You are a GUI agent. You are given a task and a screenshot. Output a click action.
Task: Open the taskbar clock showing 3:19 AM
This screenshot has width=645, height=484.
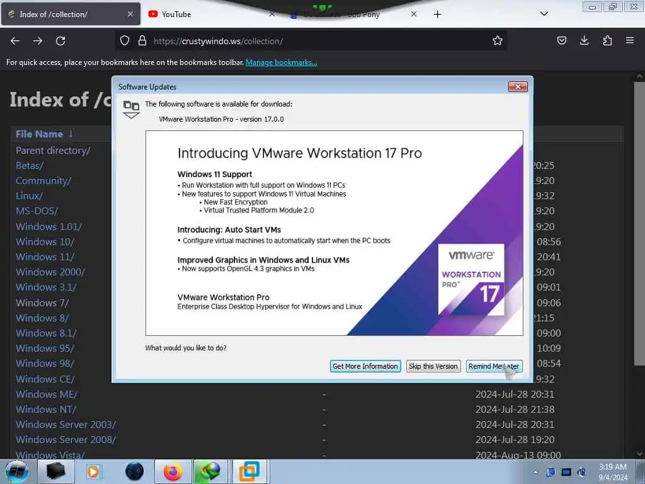(x=614, y=472)
